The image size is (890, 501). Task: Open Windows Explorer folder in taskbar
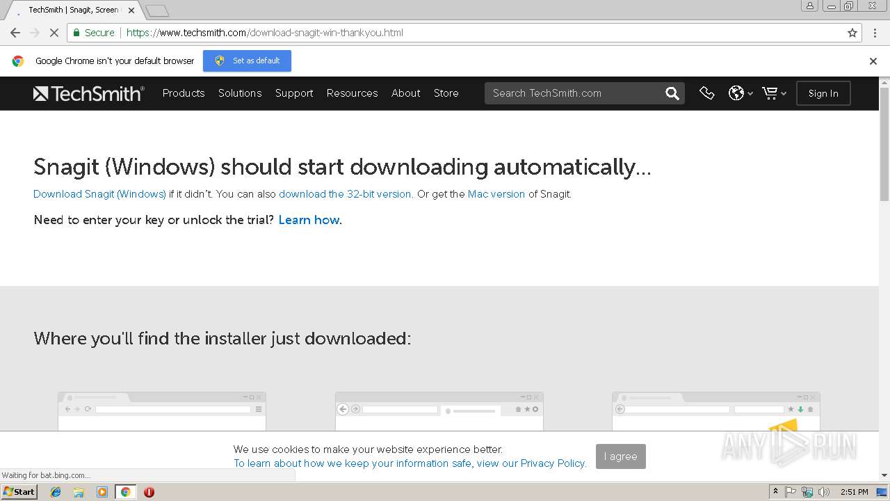pyautogui.click(x=79, y=492)
